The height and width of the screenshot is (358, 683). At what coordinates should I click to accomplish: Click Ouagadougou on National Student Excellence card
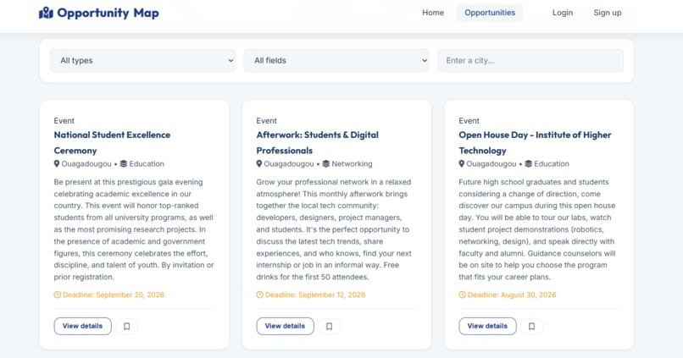86,164
